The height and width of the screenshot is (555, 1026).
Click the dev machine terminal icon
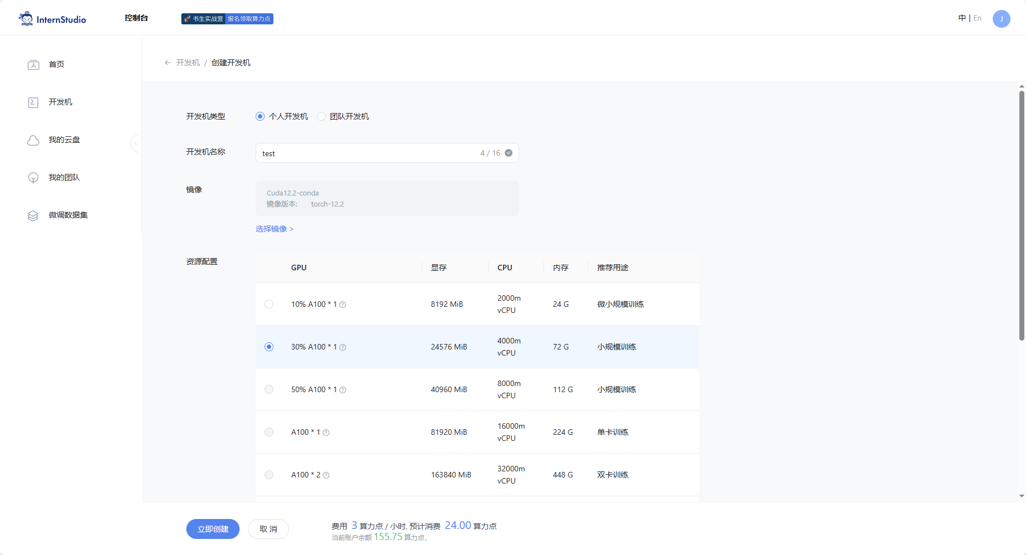click(33, 102)
